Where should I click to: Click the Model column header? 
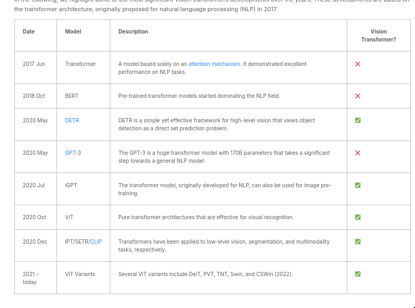click(x=73, y=31)
